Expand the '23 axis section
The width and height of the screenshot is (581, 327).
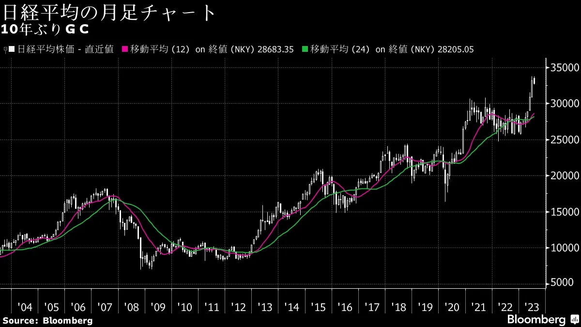click(x=532, y=307)
